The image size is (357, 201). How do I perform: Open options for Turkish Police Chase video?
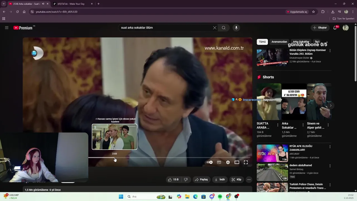[330, 185]
